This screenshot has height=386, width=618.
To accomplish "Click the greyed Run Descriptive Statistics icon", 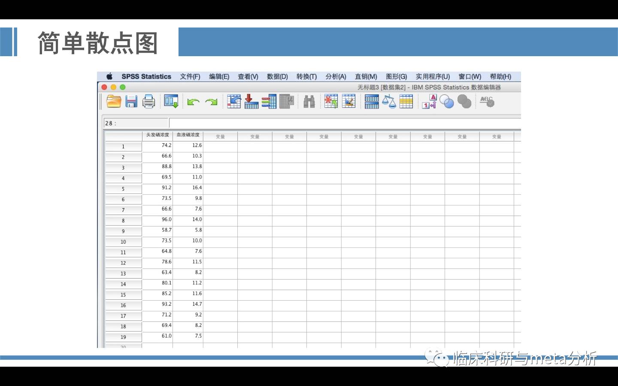I will (x=287, y=101).
